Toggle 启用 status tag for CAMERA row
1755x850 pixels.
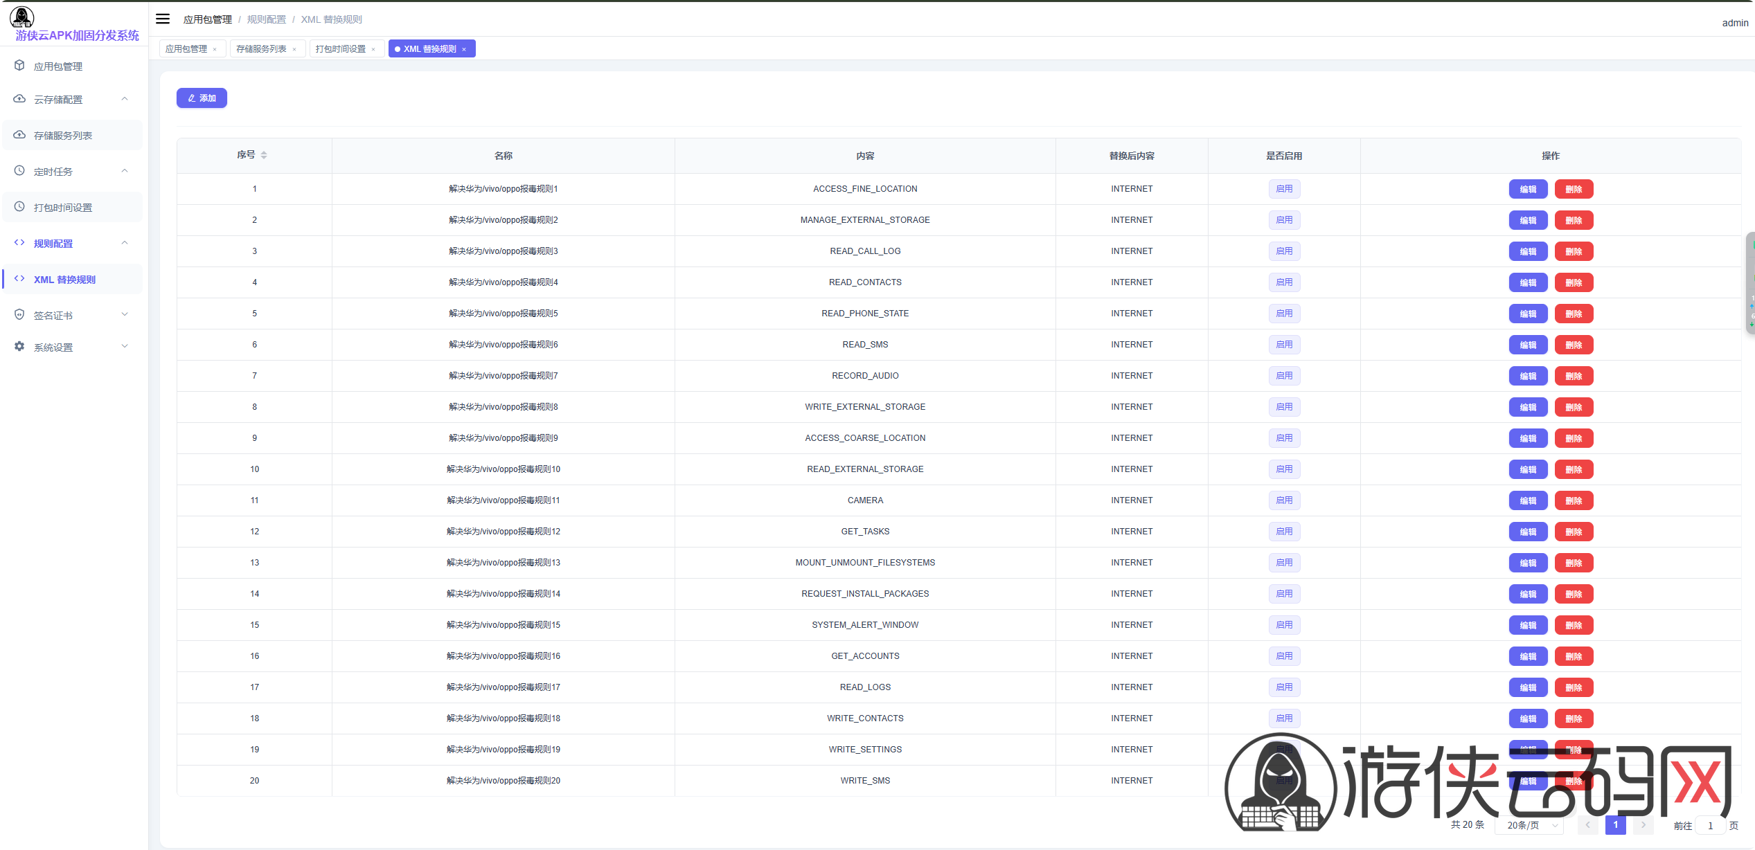[x=1284, y=500]
